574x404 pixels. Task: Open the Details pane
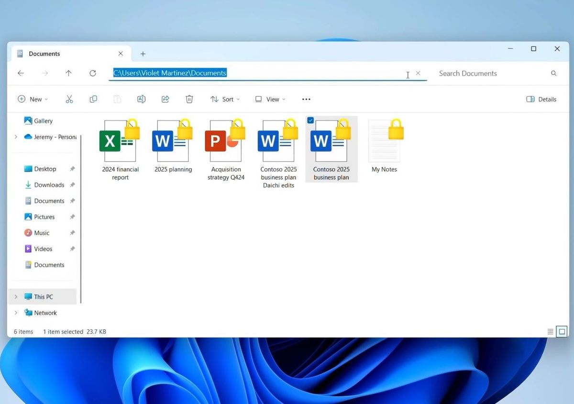click(541, 99)
